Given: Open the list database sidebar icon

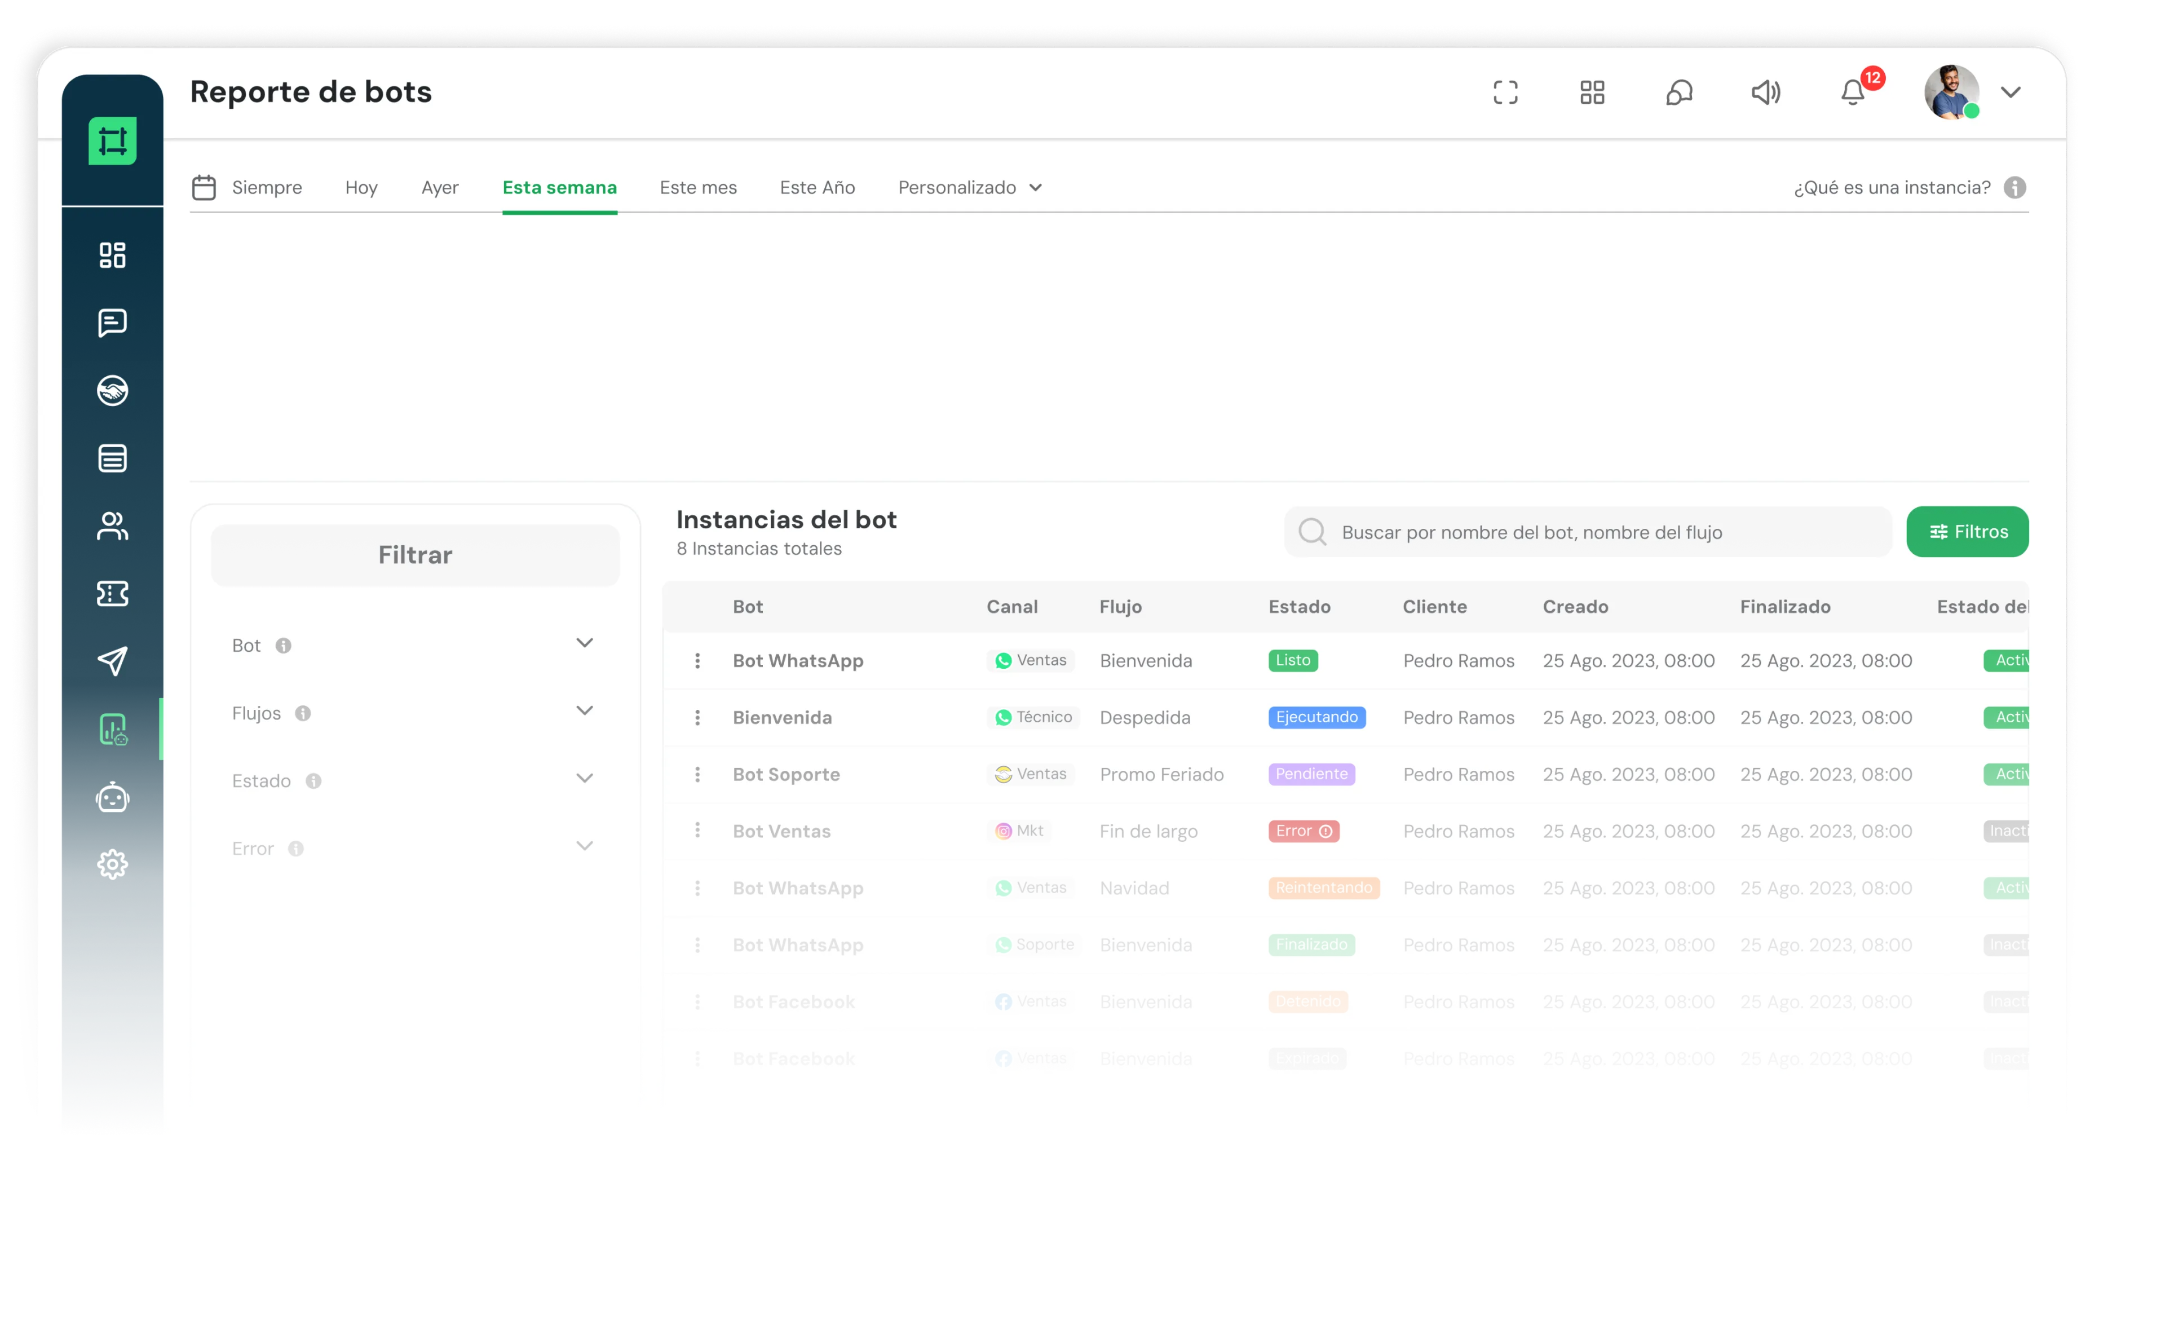Looking at the screenshot, I should coord(112,458).
